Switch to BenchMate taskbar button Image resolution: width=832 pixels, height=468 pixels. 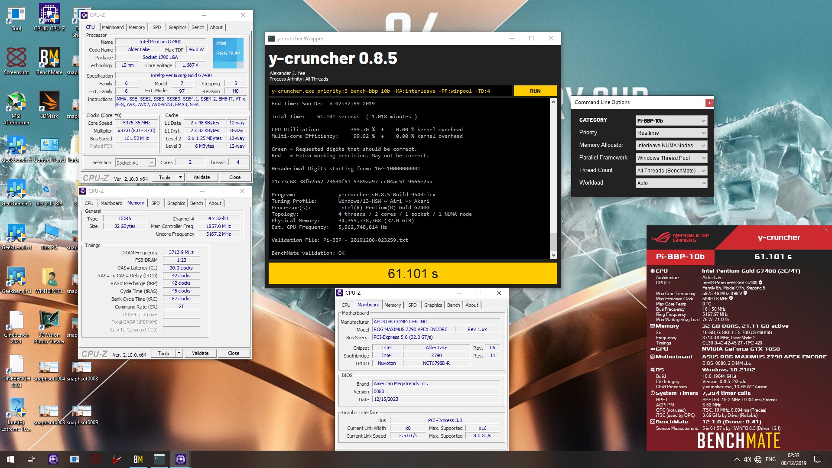pyautogui.click(x=138, y=459)
